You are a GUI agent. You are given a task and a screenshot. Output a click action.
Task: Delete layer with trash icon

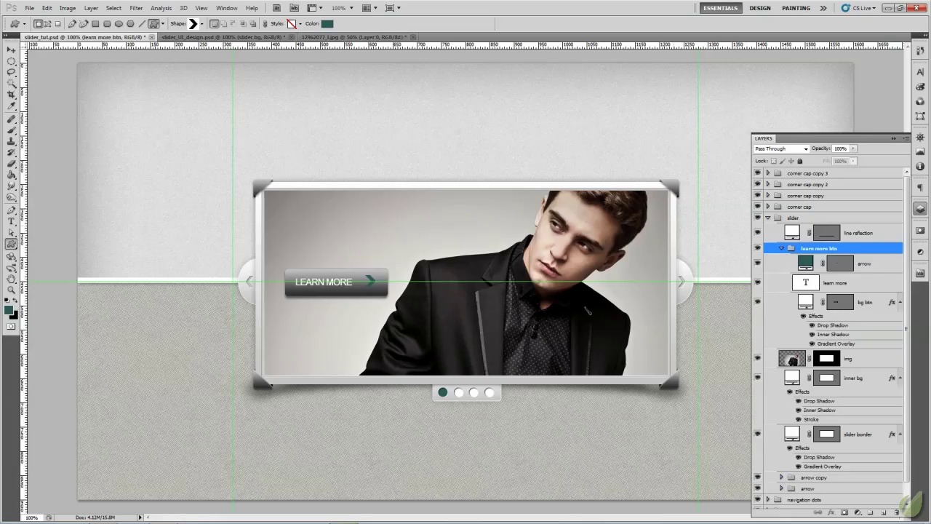(x=897, y=512)
